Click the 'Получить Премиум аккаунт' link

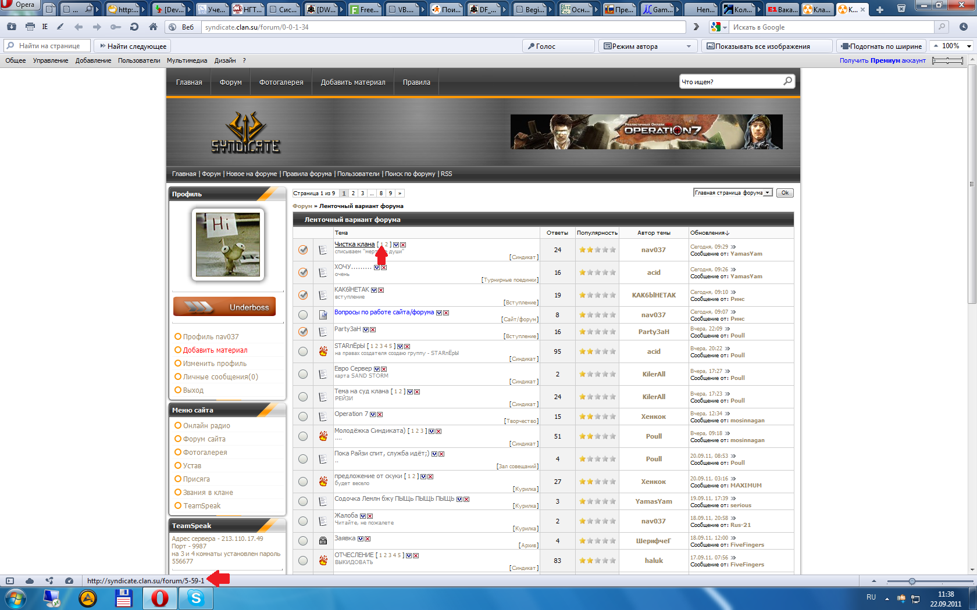click(882, 60)
